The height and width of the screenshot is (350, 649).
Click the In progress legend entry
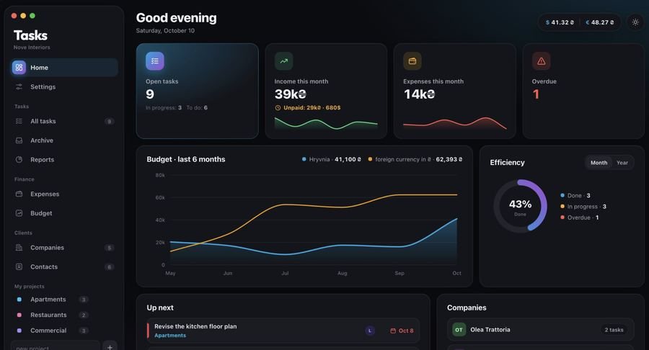click(x=583, y=207)
